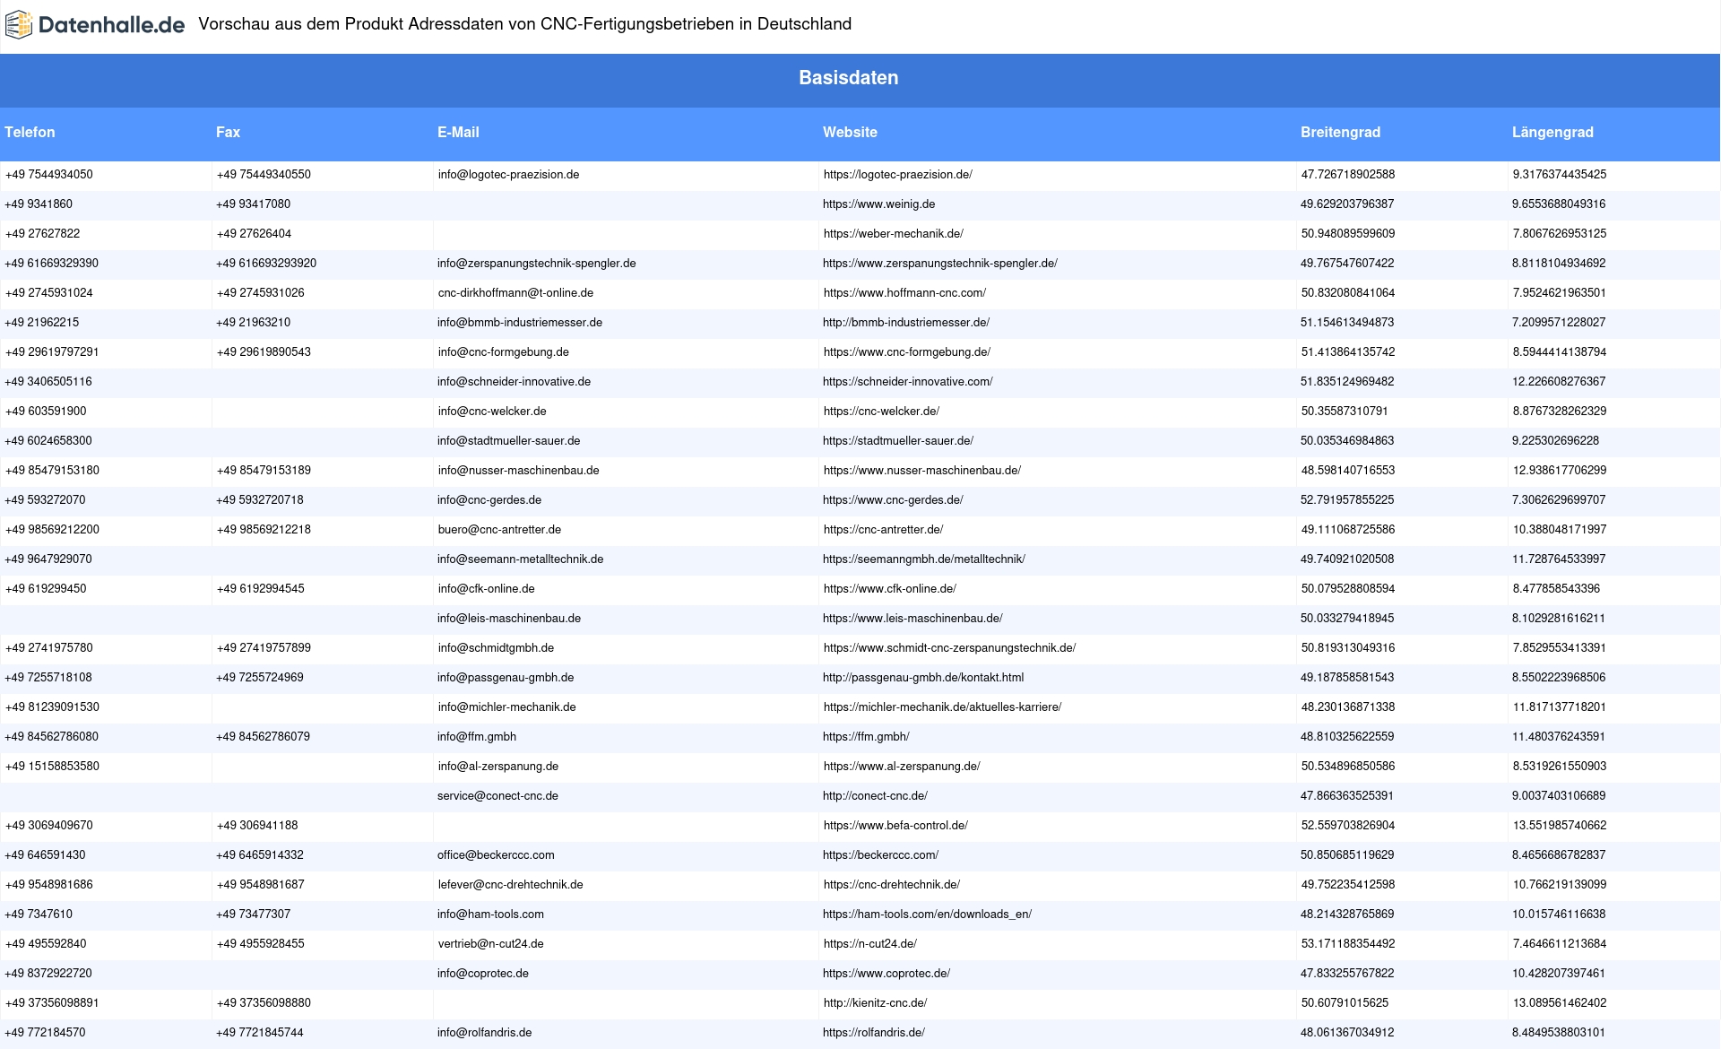Click the Längengrad column header
Viewport: 1721px width, 1049px height.
(x=1552, y=133)
